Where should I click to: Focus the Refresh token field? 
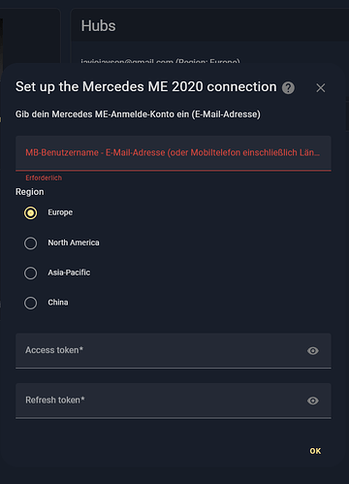point(174,401)
